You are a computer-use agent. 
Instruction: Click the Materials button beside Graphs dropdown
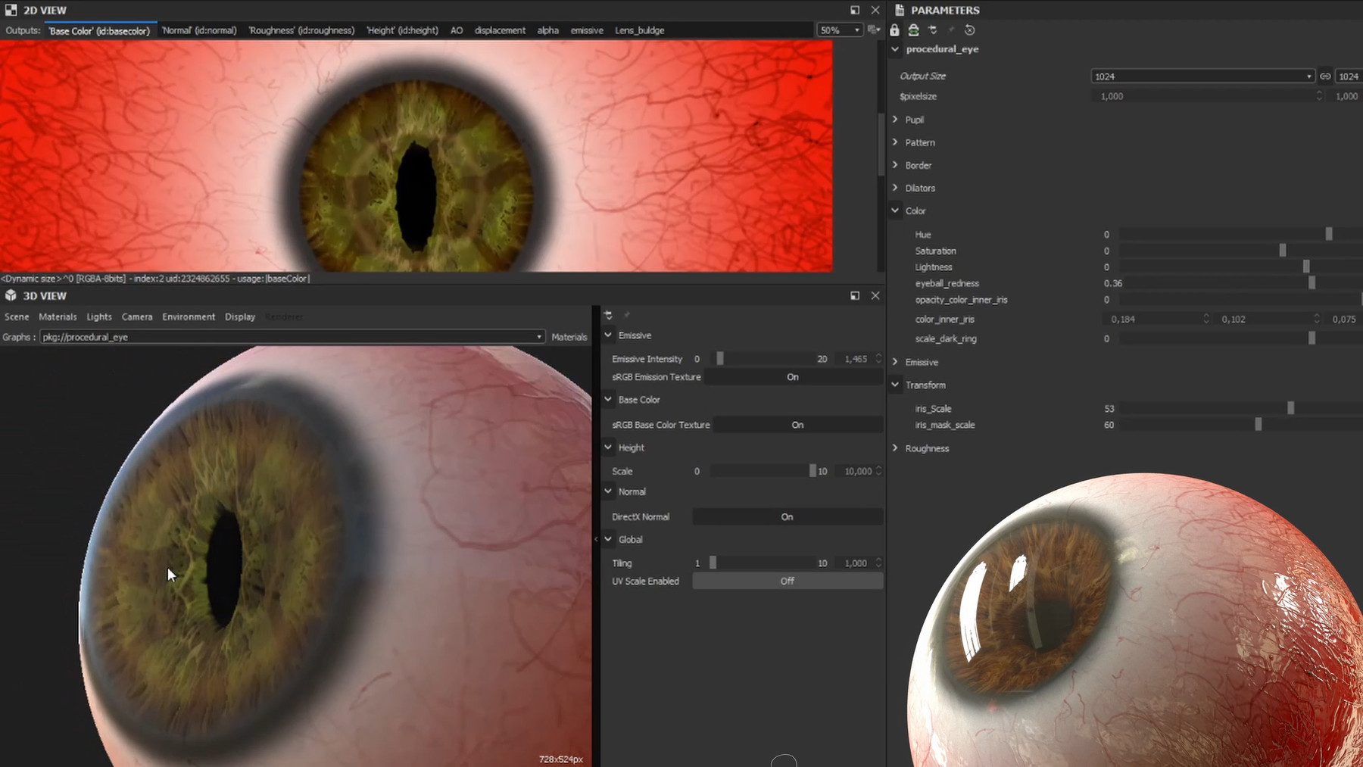pos(569,337)
